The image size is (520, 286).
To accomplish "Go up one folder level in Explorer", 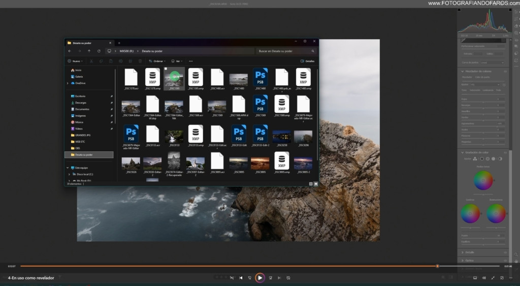I will (x=89, y=51).
